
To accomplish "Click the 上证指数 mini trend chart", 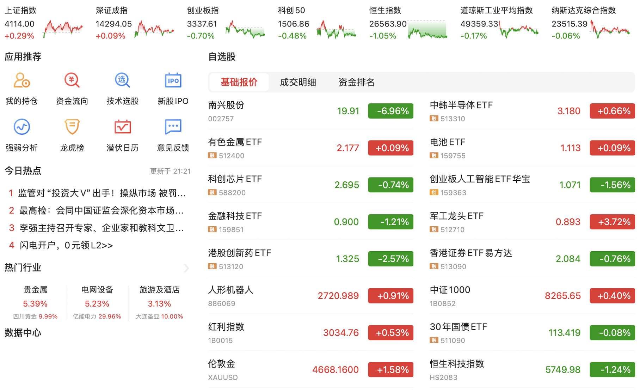I will (x=63, y=28).
